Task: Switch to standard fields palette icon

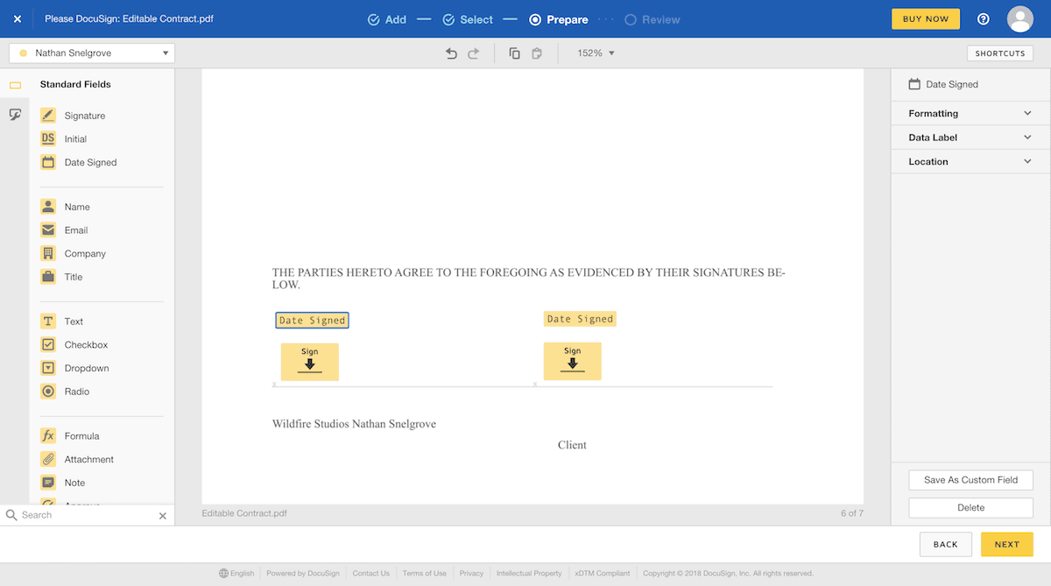Action: 15,85
